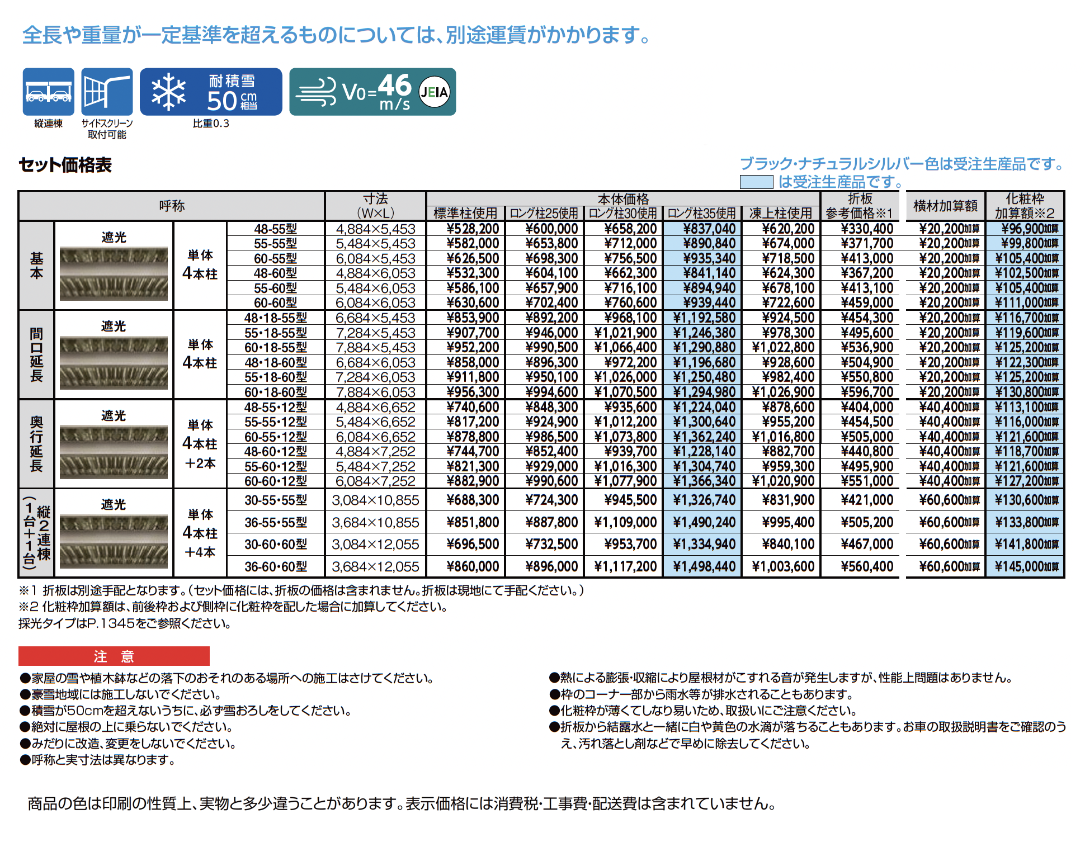Click the JEIA circular logo
The width and height of the screenshot is (1085, 842).
pos(434,92)
